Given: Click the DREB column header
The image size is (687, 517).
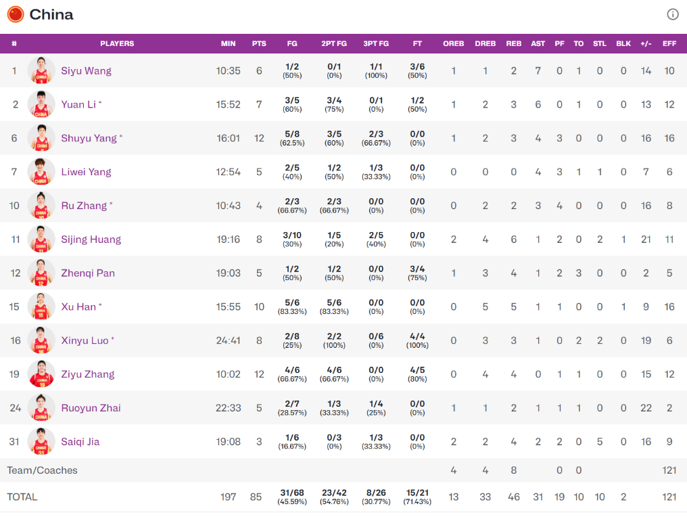Looking at the screenshot, I should coord(485,43).
